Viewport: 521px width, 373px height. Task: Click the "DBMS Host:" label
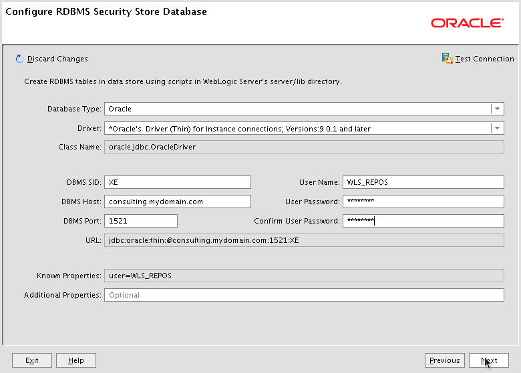81,202
